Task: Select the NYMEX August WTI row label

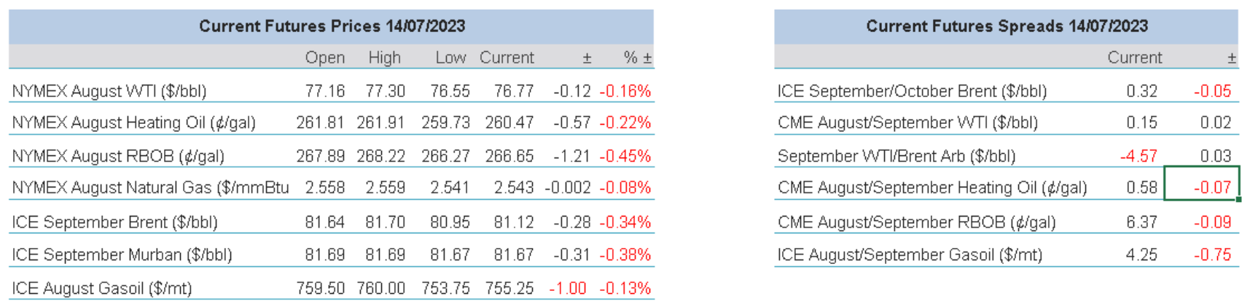Action: click(x=109, y=91)
